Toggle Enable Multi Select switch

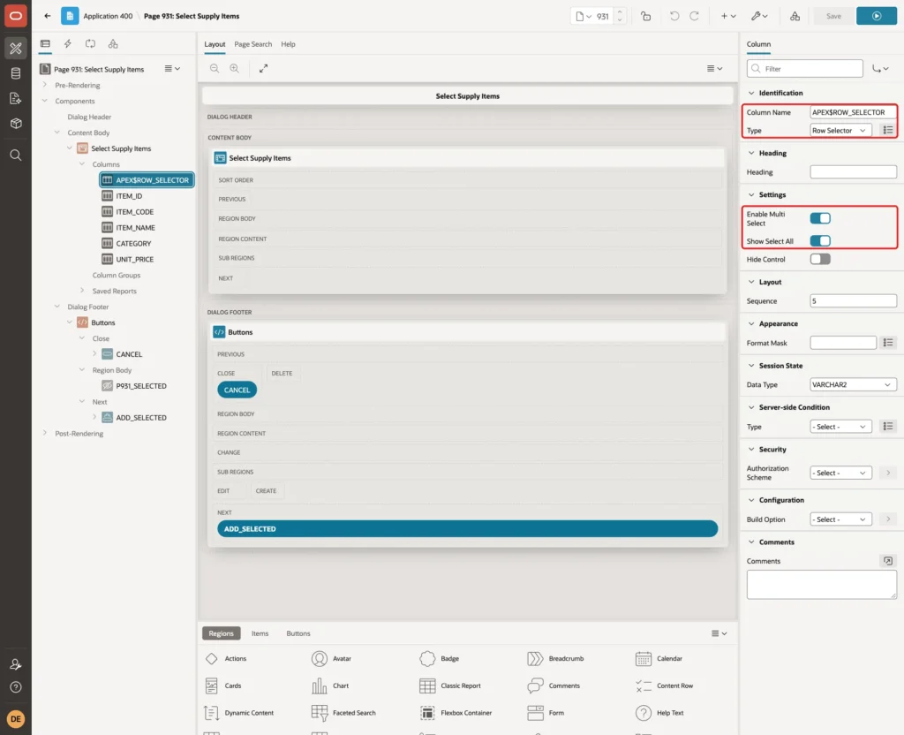pos(820,218)
